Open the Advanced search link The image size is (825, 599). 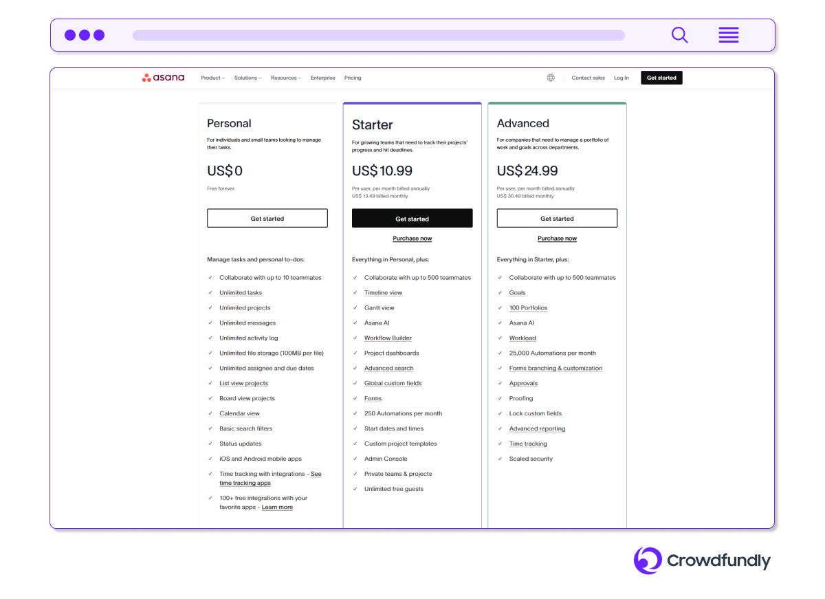coord(388,369)
